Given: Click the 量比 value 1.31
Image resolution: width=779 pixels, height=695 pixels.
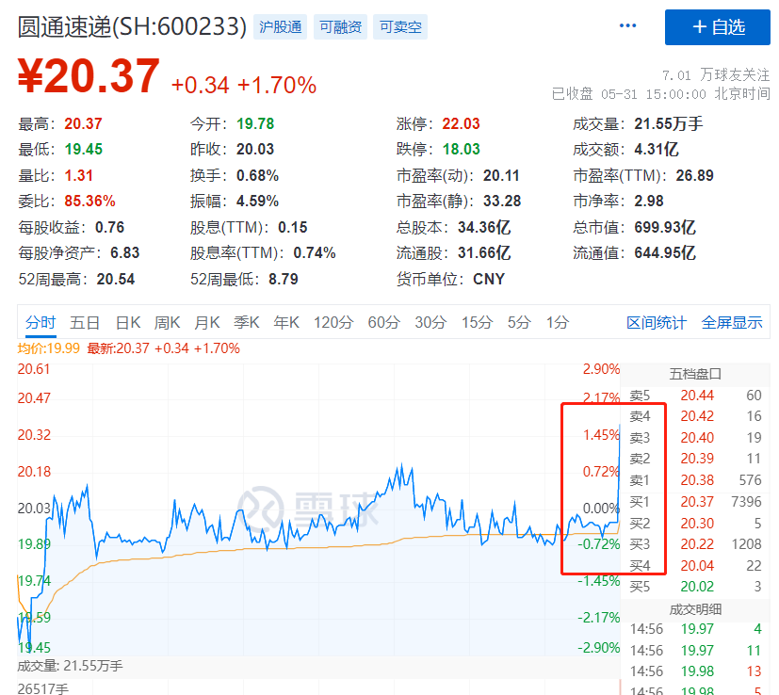Looking at the screenshot, I should click(x=78, y=175).
